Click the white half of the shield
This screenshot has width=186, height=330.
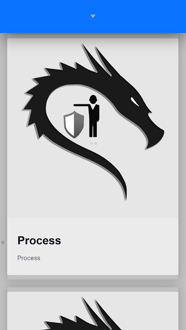[69, 125]
